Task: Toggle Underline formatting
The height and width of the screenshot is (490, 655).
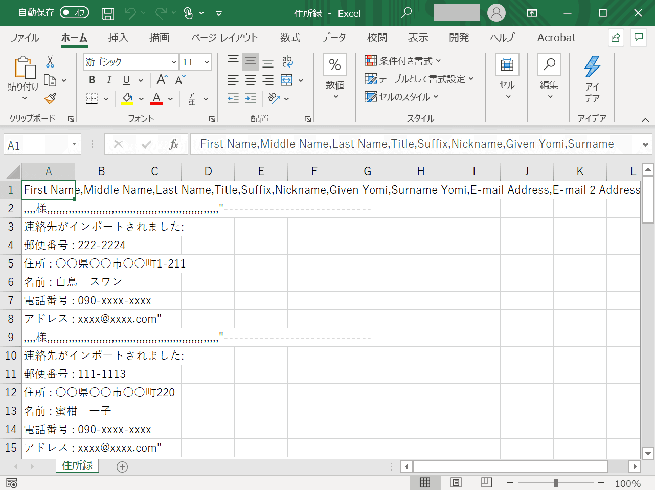Action: [x=126, y=80]
